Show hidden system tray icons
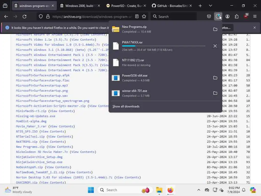 199,190
